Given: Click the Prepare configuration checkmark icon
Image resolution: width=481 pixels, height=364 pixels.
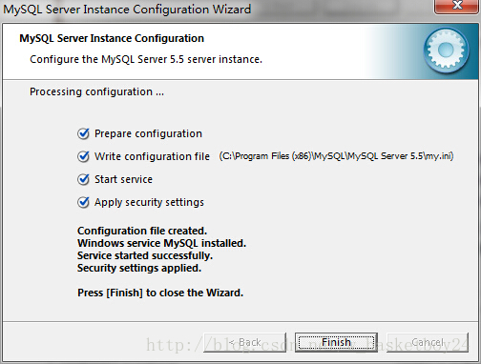Looking at the screenshot, I should point(83,133).
